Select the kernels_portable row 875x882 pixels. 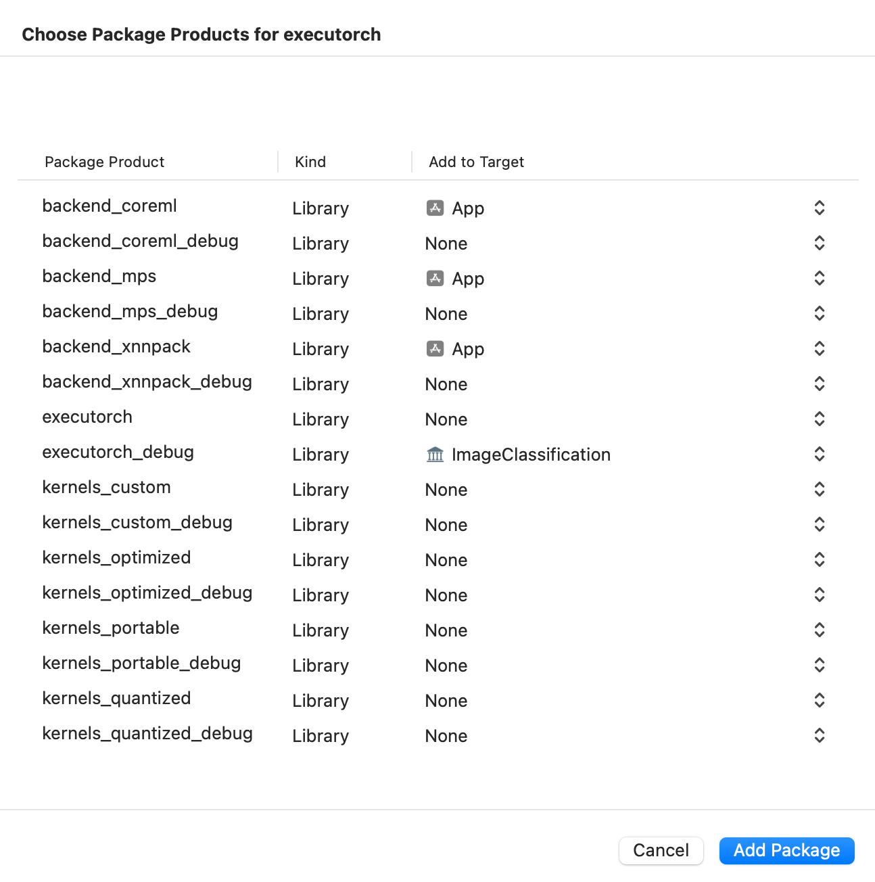111,628
